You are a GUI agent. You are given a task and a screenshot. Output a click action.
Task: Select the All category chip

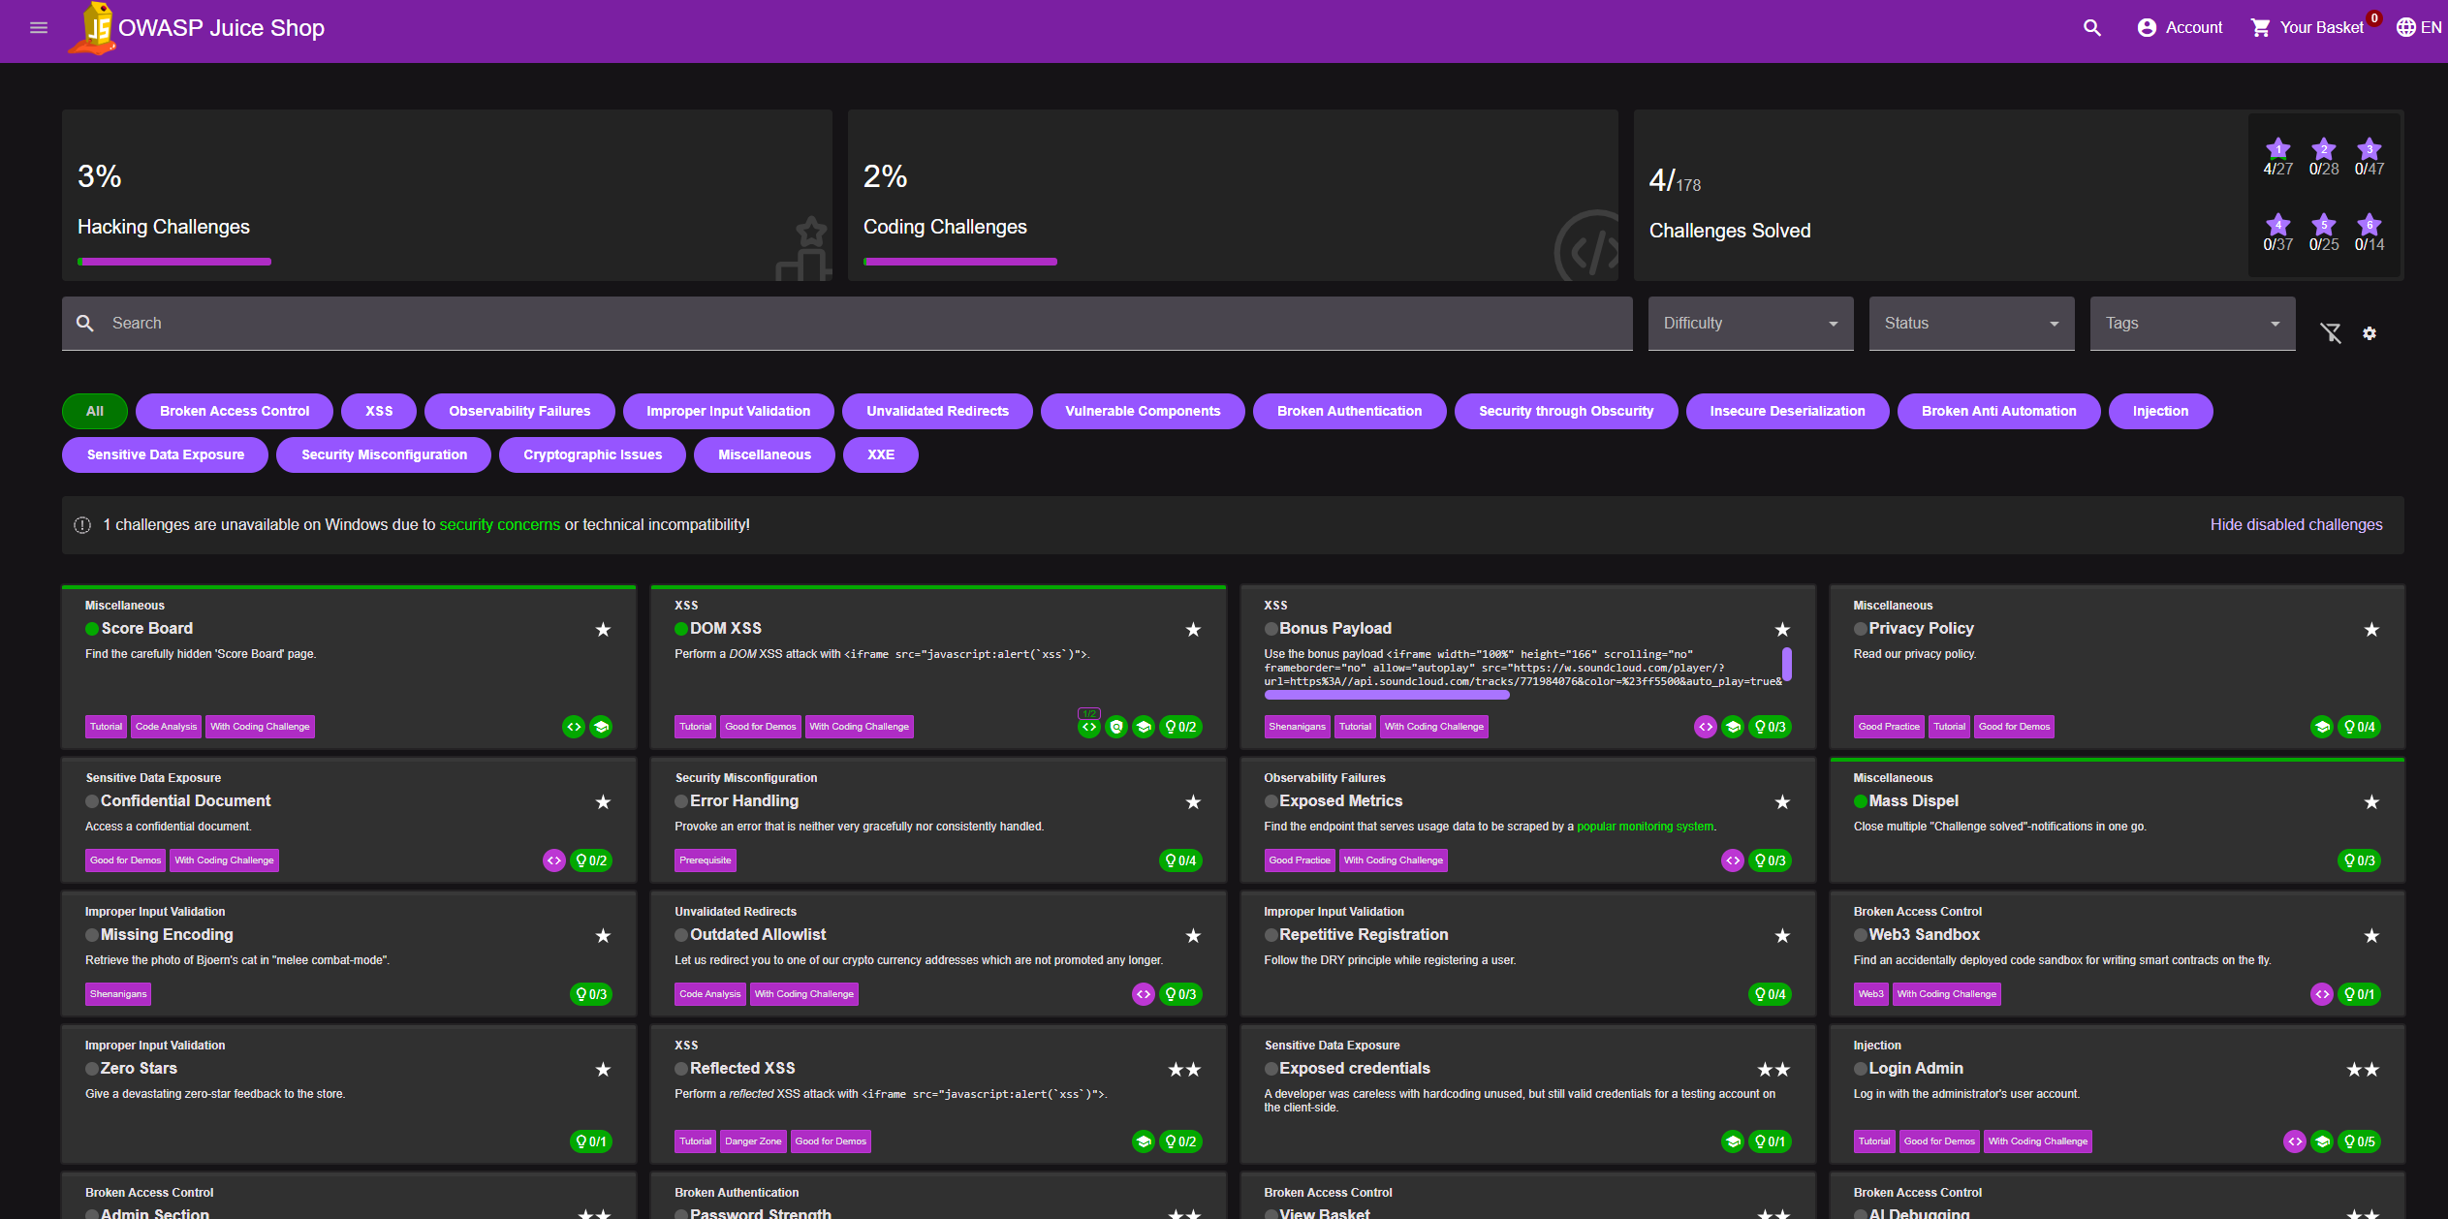pyautogui.click(x=95, y=412)
